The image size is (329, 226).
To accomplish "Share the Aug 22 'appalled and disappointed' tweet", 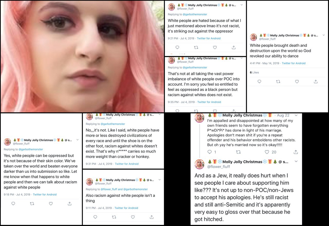I will (x=296, y=152).
